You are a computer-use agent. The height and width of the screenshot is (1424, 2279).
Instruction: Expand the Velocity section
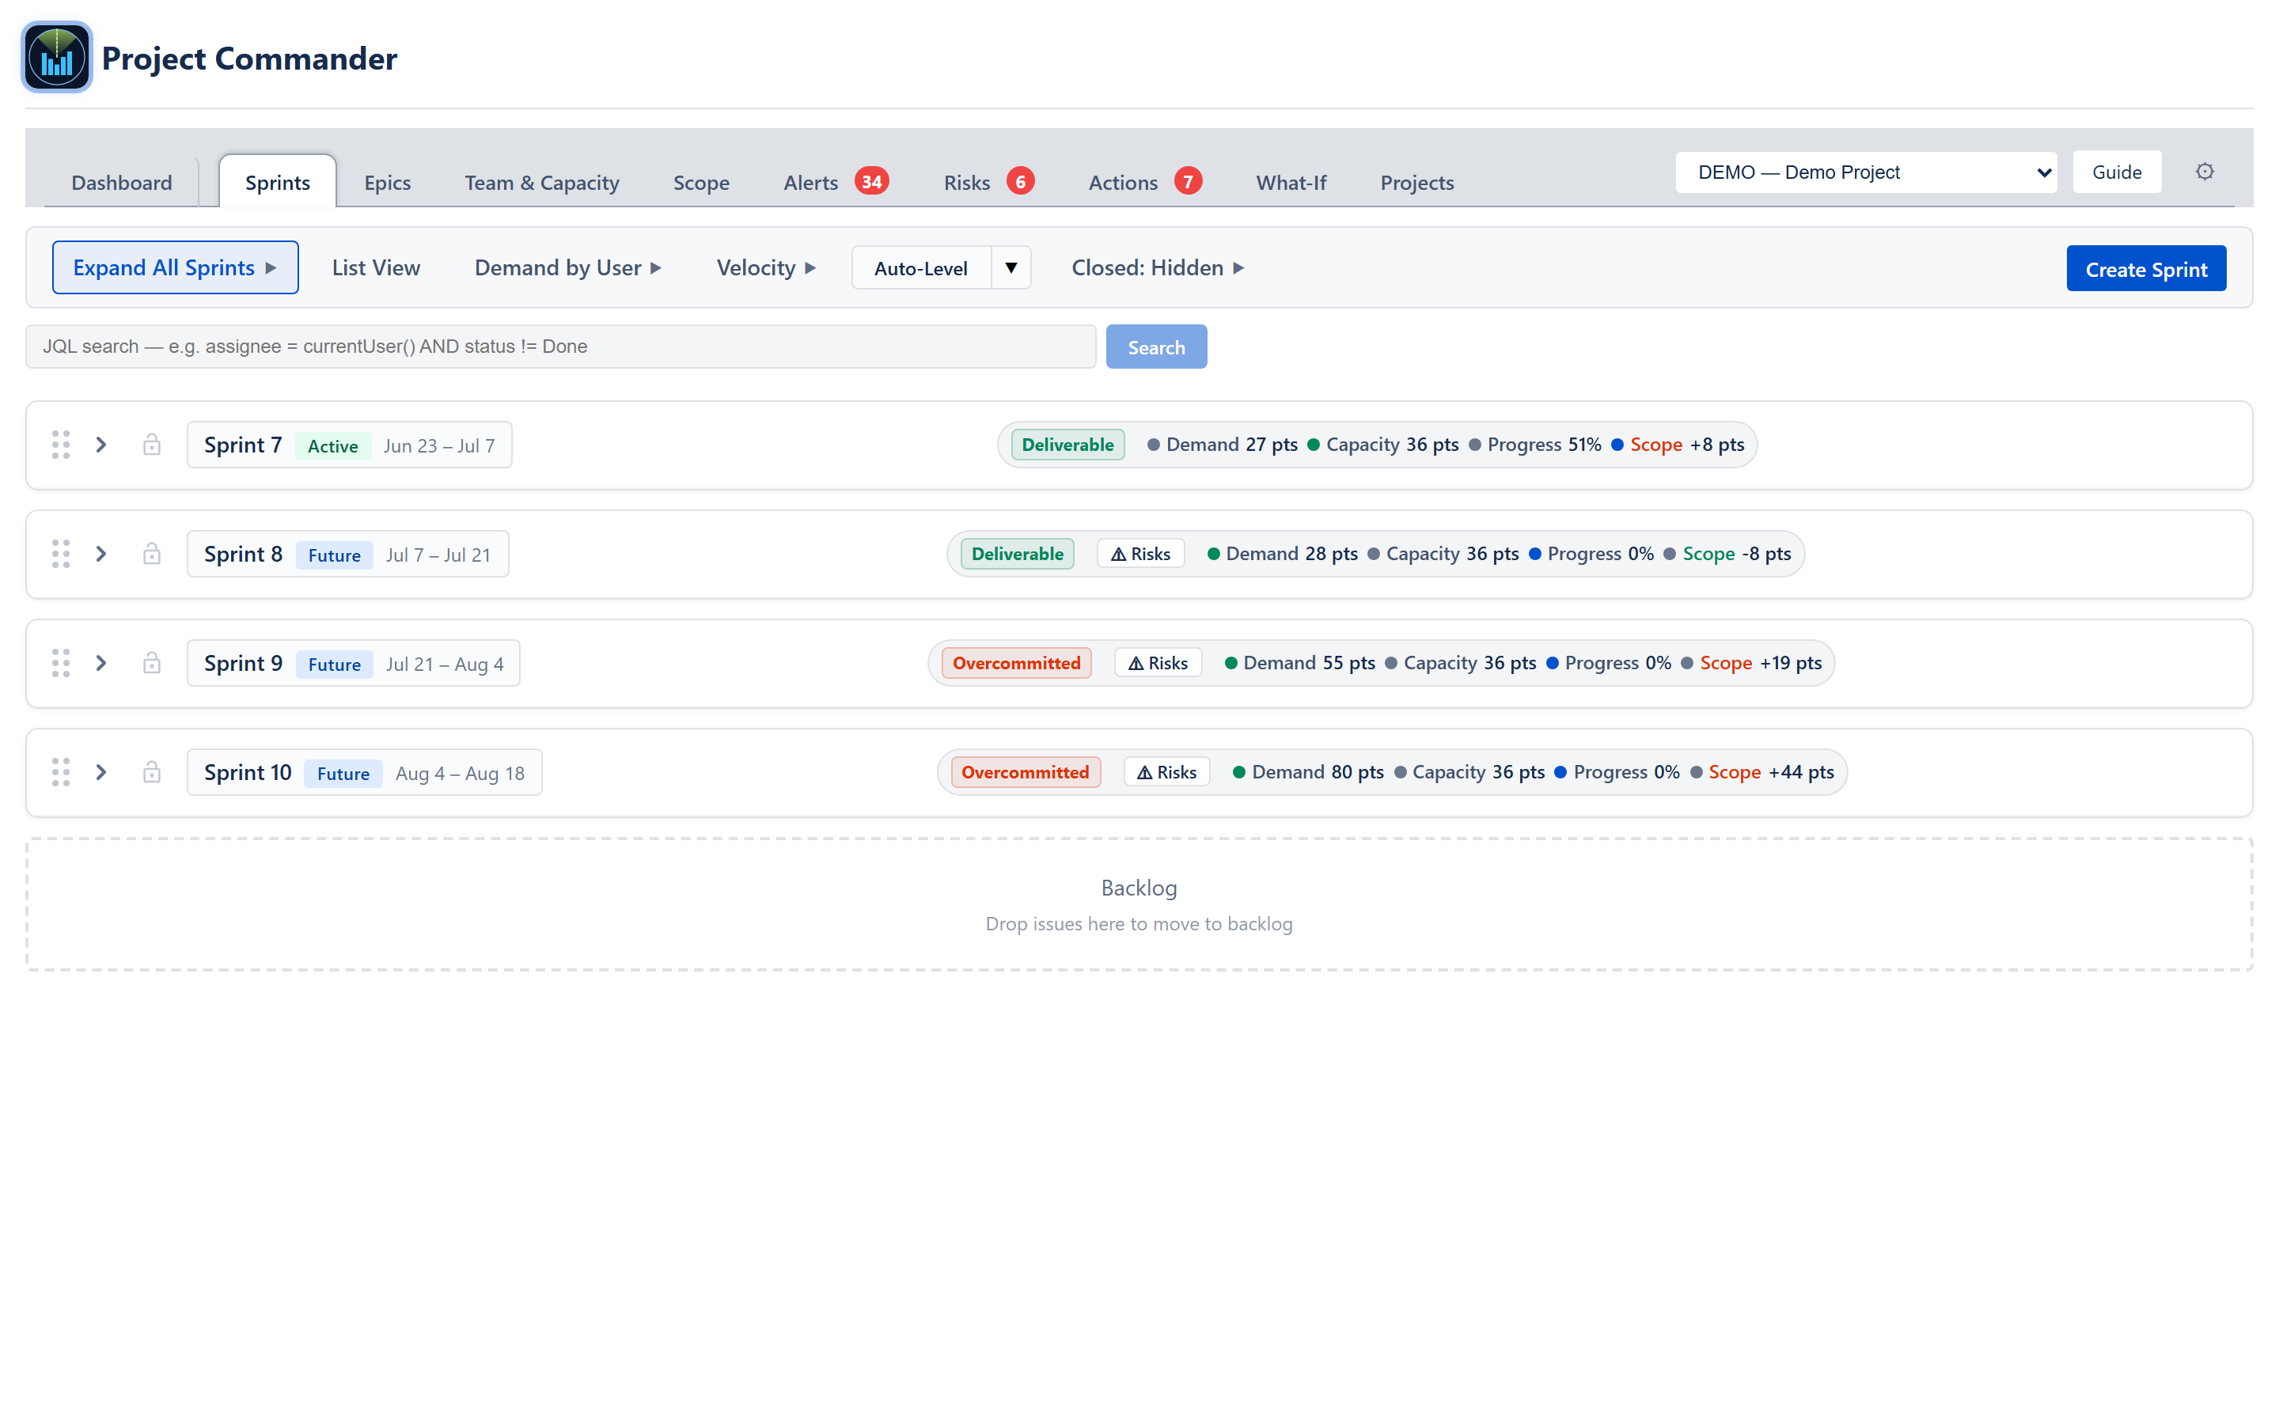(766, 267)
